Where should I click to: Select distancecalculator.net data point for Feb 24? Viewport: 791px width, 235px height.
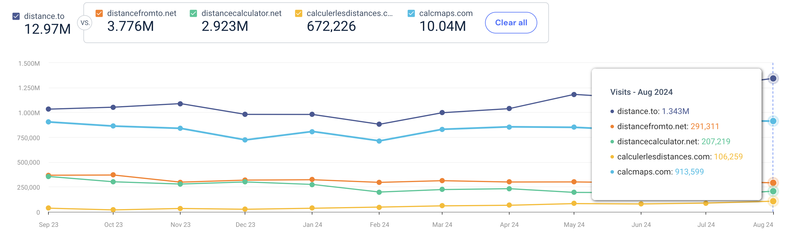tap(379, 192)
